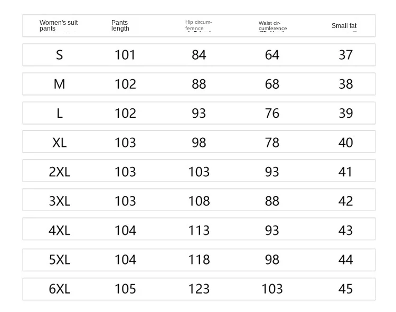
Task: Select the 5XL size label
Action: [59, 260]
